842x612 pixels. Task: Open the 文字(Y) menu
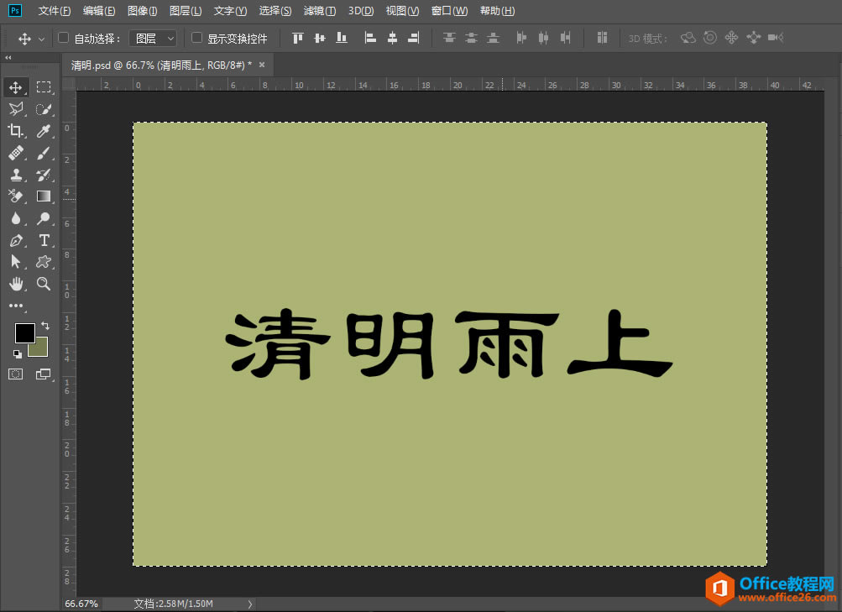[x=230, y=11]
